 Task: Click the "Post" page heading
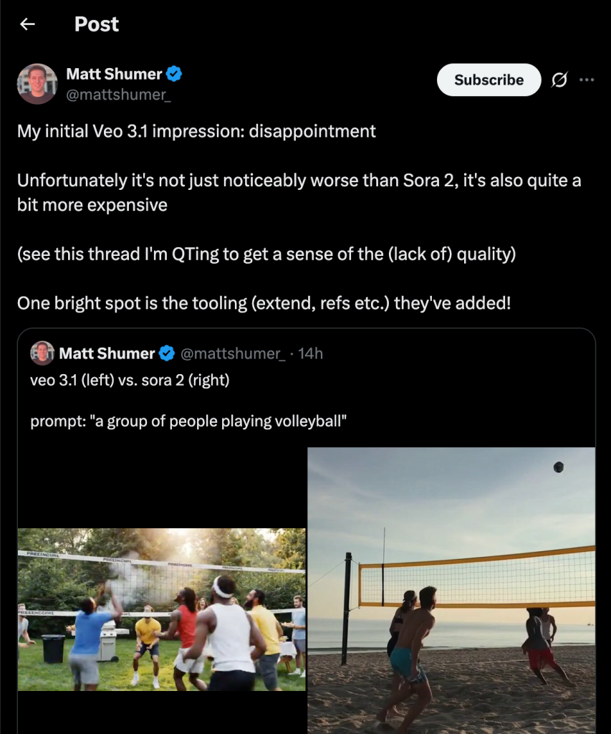tap(97, 24)
